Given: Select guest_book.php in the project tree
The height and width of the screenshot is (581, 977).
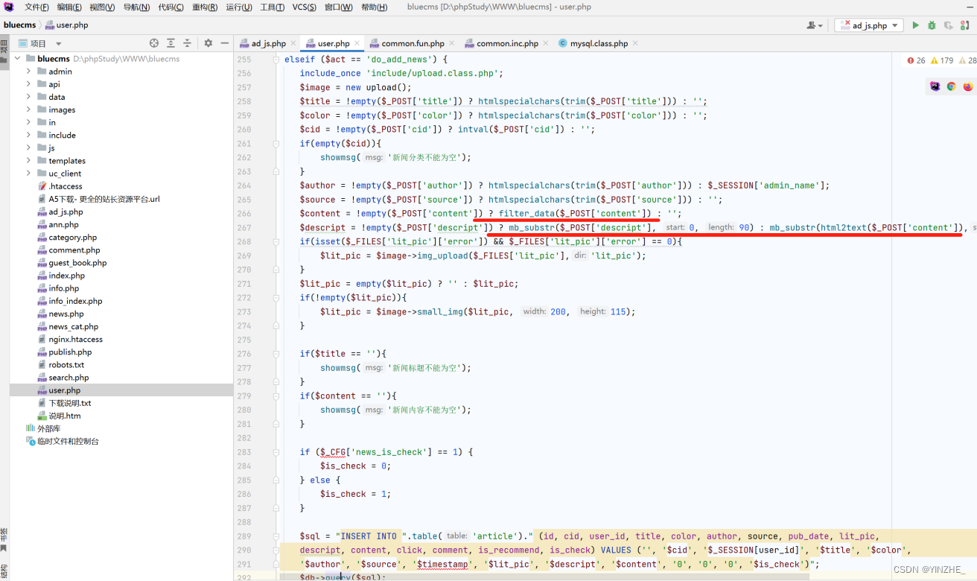Looking at the screenshot, I should point(77,262).
